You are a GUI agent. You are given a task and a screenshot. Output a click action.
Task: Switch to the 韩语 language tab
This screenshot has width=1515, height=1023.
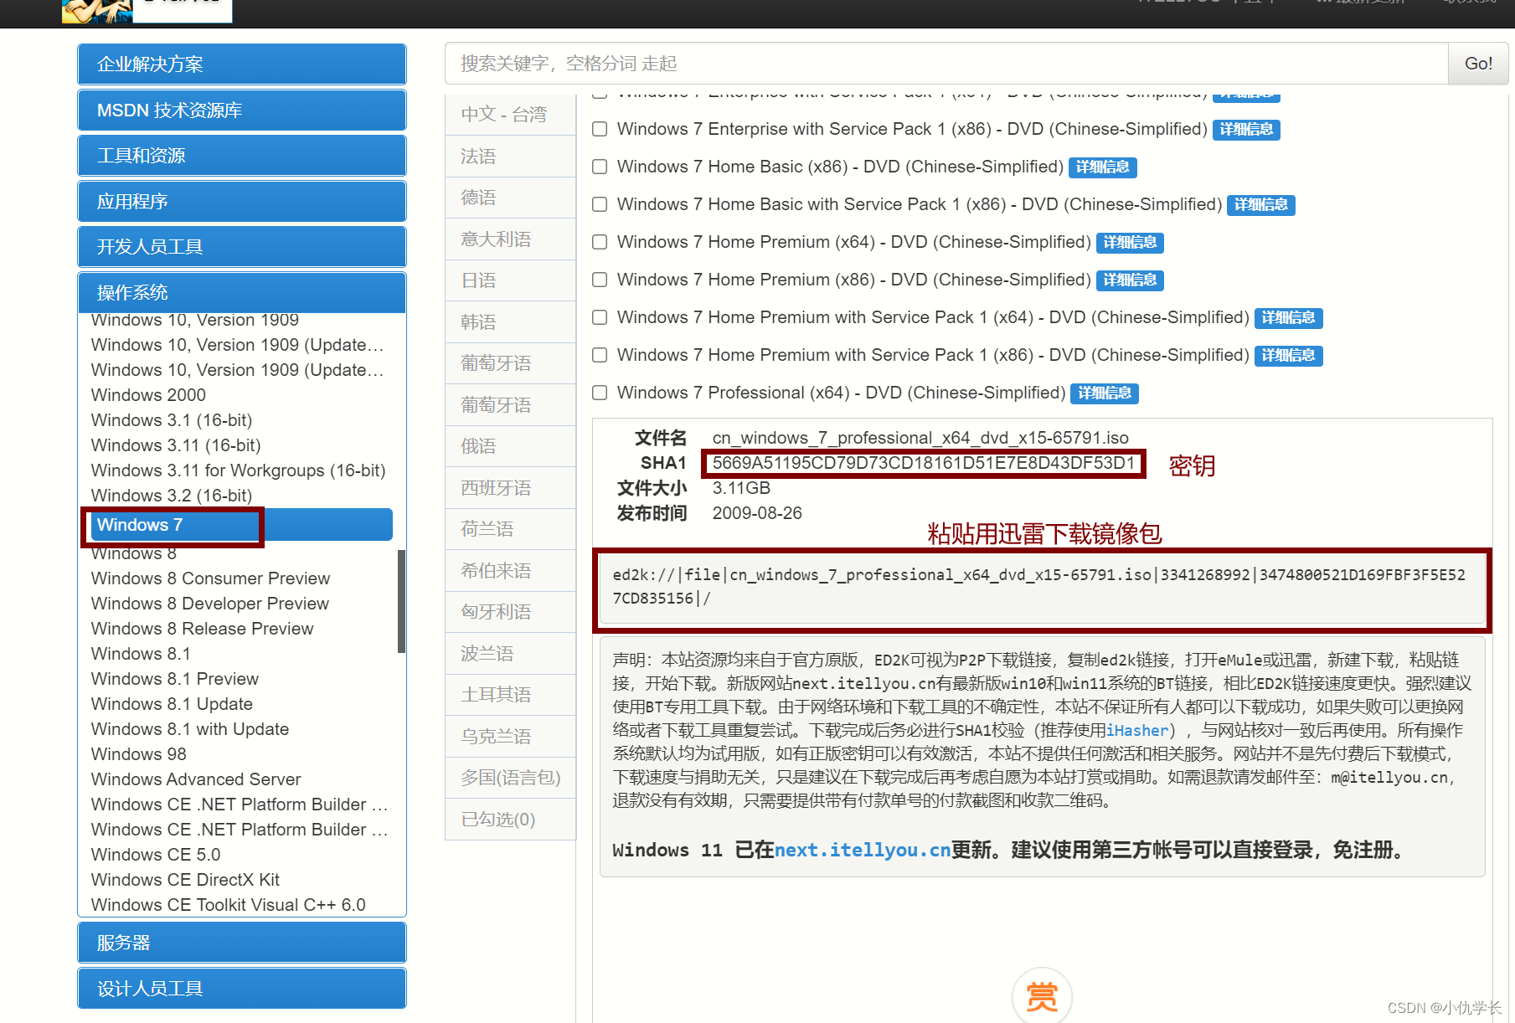click(x=510, y=322)
